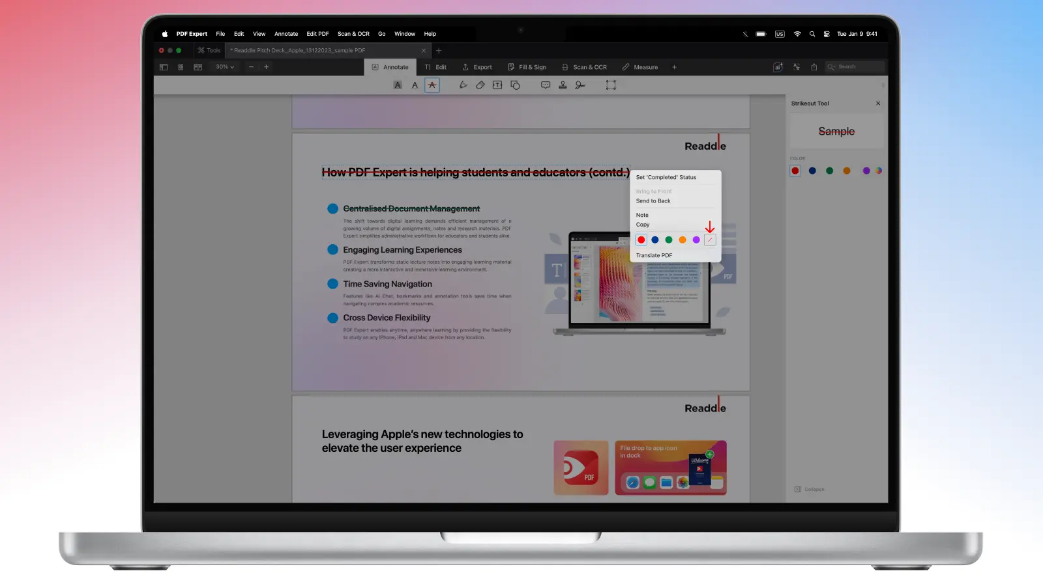Screen dimensions: 1043x586
Task: Open the 30% zoom level dropdown
Action: (225, 67)
